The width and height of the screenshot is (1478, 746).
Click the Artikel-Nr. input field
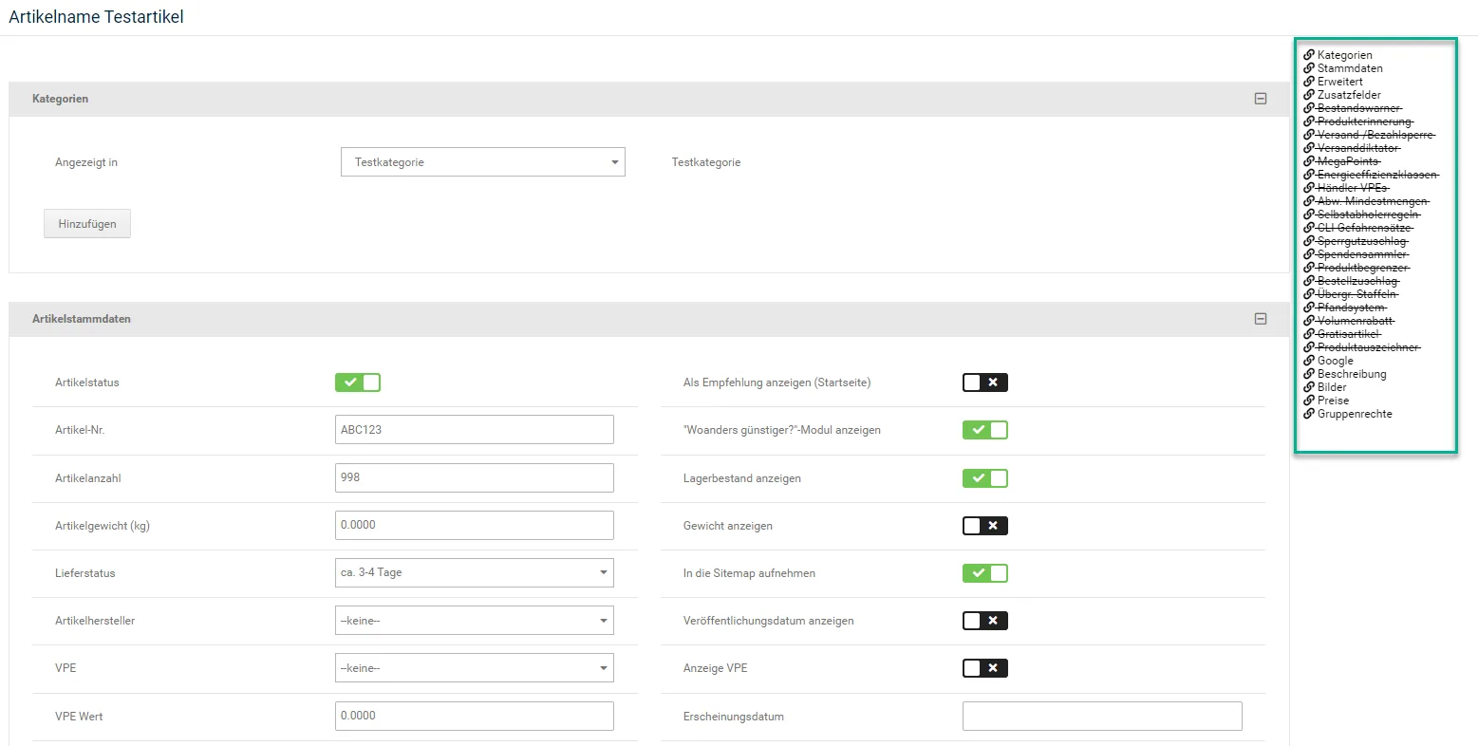(475, 430)
